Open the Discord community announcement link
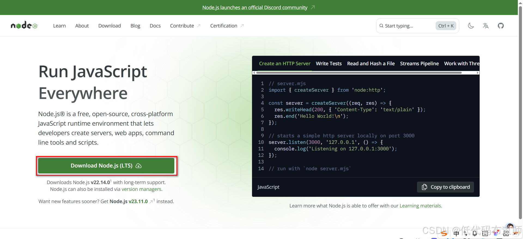Screen dimensions: 523x239 255,8
